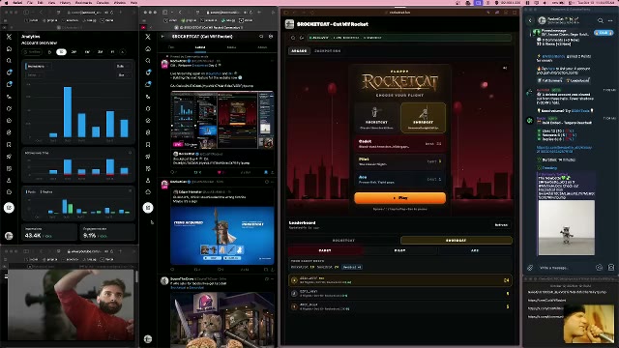Open Top tab in ROCKETCAT community
This screenshot has width=619, height=348.
pos(171,47)
